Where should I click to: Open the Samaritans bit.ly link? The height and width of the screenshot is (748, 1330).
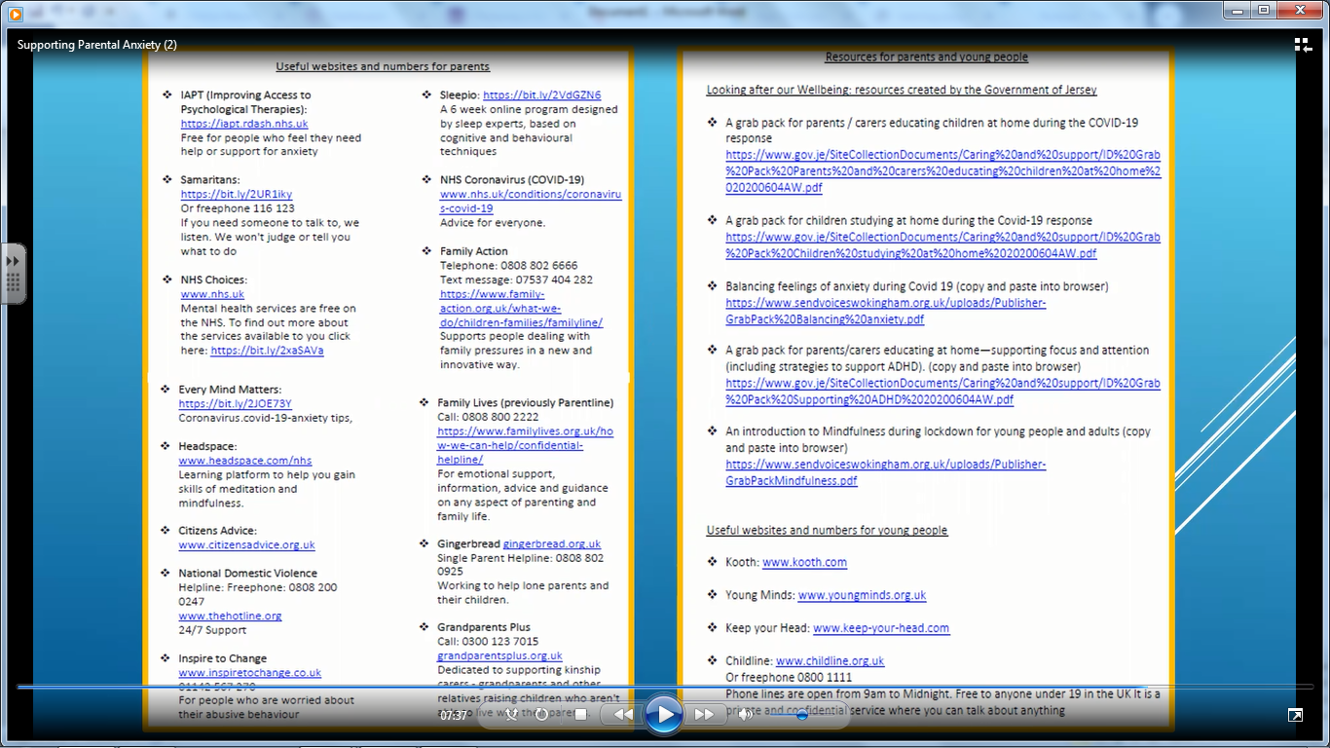point(237,194)
